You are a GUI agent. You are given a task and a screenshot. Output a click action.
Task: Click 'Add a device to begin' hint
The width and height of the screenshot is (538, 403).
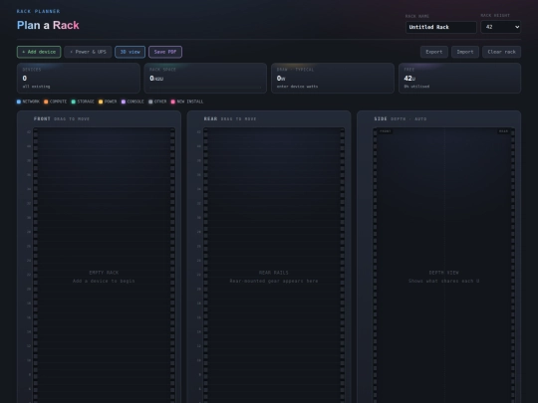tap(104, 281)
